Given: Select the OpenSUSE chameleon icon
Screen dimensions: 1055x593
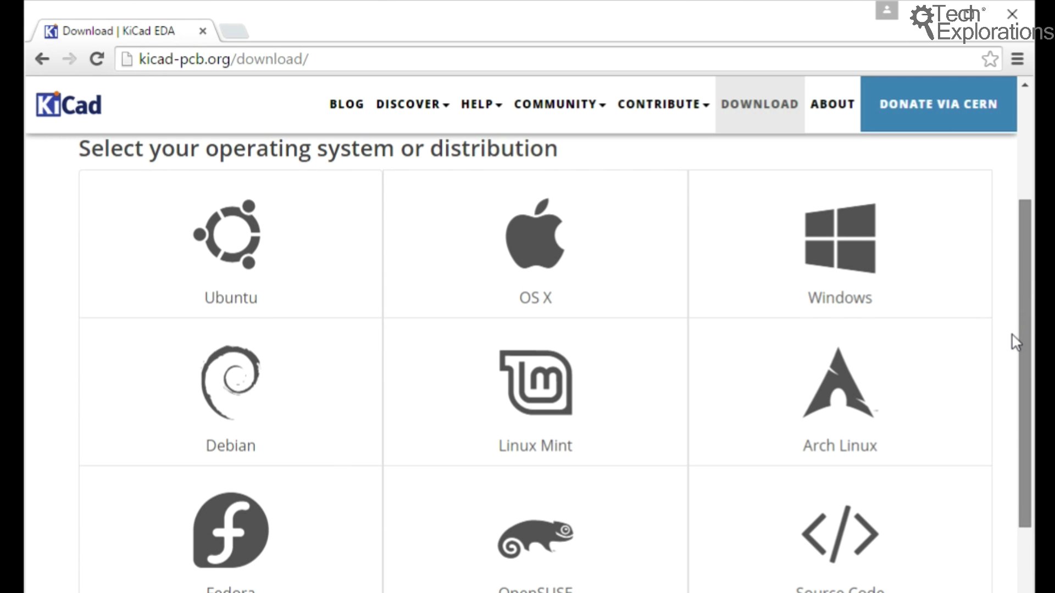Looking at the screenshot, I should coord(536,539).
